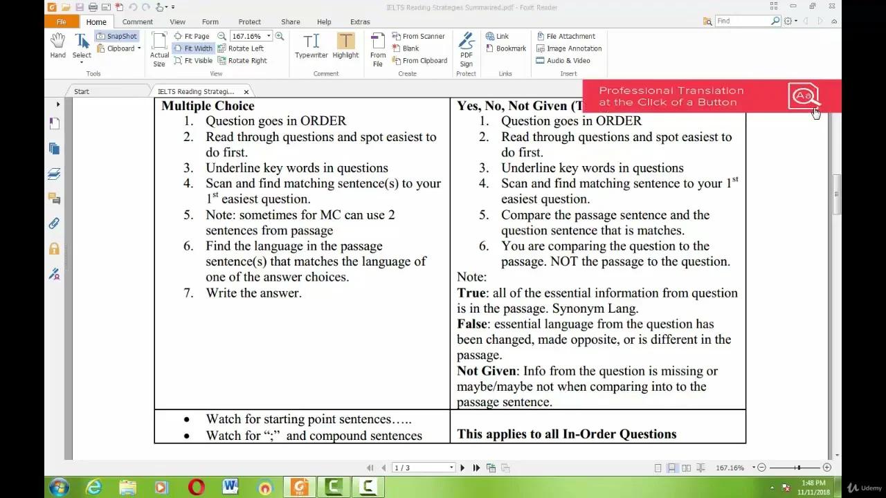Switch to the Comment ribbon tab
Viewport: 886px width, 498px height.
point(137,22)
